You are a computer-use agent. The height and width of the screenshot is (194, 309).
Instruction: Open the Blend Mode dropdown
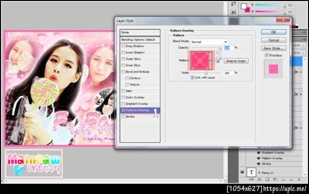(209, 42)
